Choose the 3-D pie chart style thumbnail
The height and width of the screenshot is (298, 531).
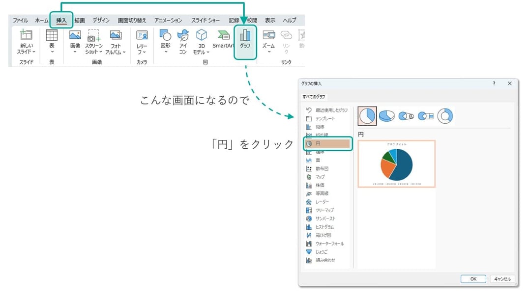pos(386,115)
